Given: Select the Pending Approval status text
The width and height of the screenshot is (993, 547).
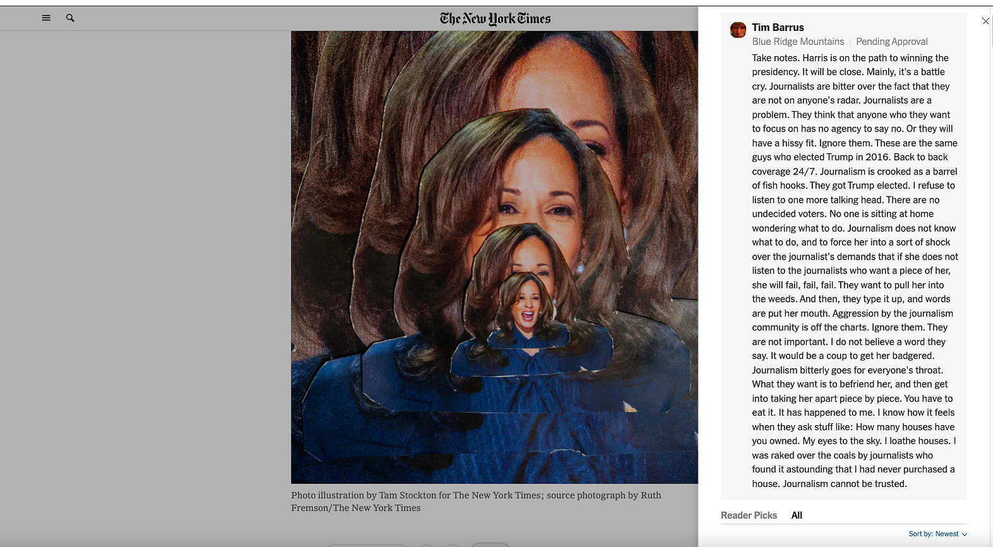Looking at the screenshot, I should pyautogui.click(x=891, y=42).
